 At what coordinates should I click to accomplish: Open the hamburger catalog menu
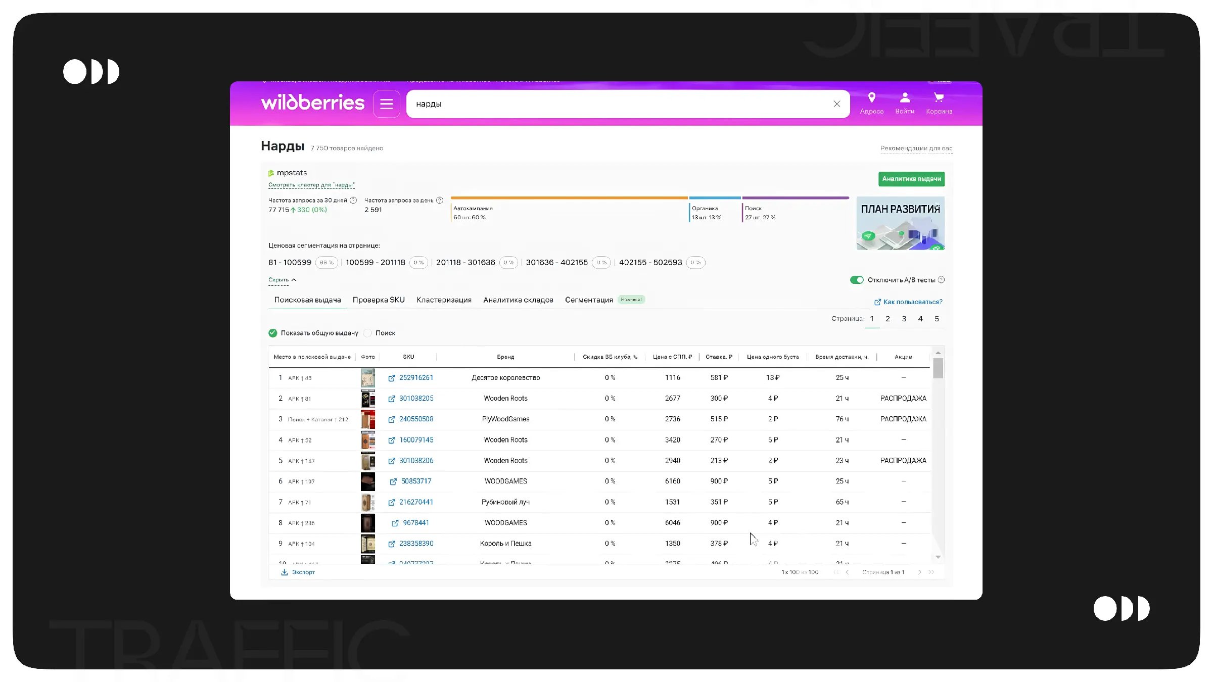pos(387,104)
